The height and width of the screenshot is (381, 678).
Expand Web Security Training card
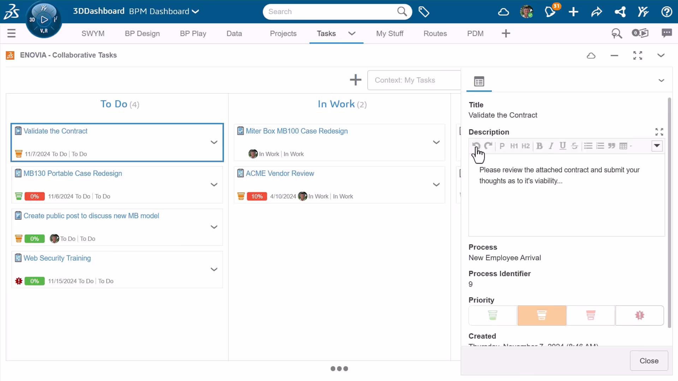pos(214,269)
